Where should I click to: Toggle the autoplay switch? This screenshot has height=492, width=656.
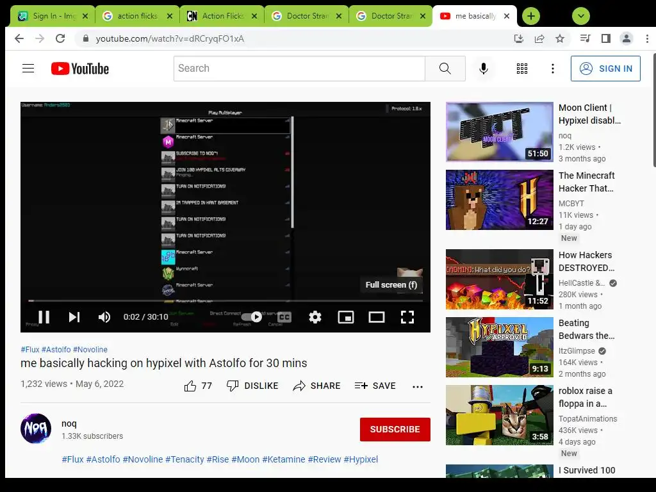click(252, 317)
